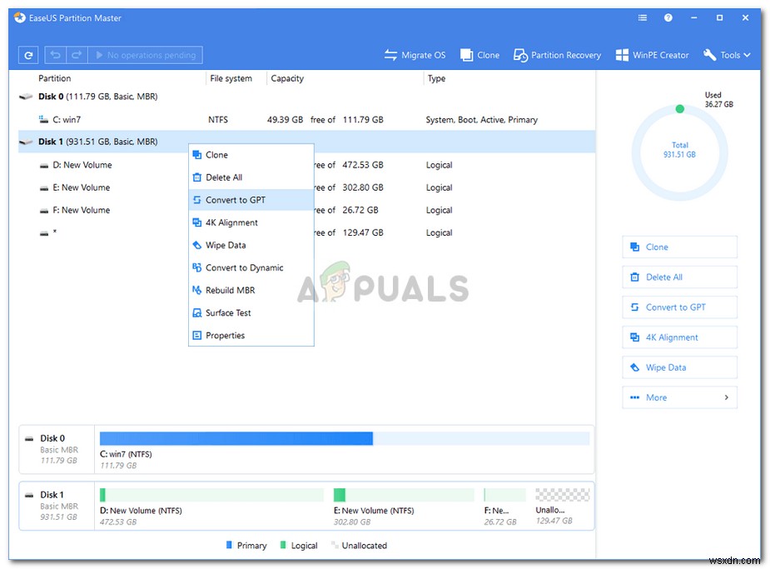Choose Delete All from the context menu
The image size is (770, 569).
pos(251,177)
